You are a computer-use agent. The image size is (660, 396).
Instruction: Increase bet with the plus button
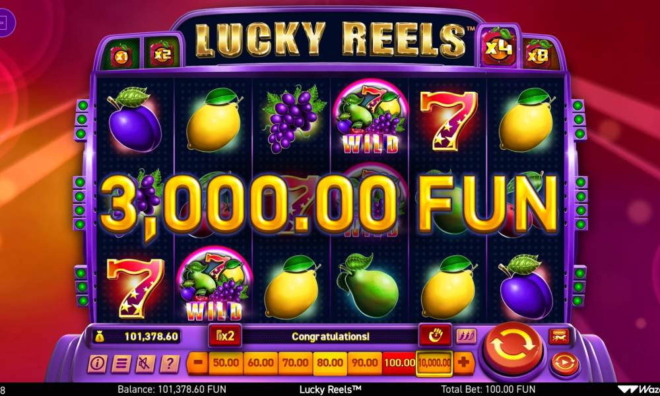click(x=463, y=363)
